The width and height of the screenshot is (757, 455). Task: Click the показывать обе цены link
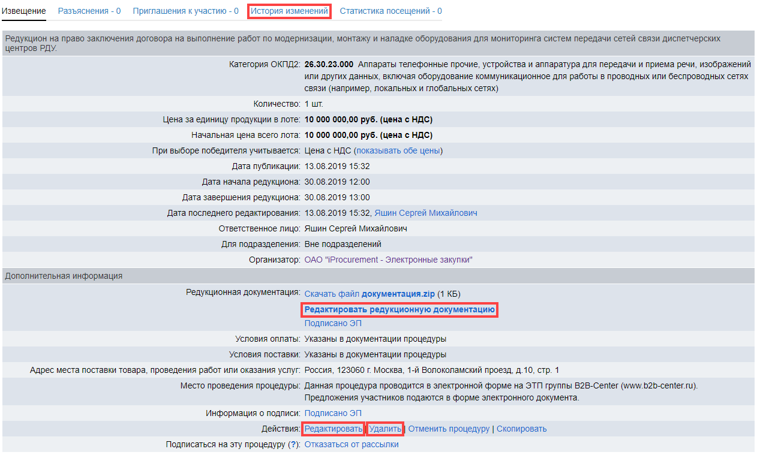point(398,150)
